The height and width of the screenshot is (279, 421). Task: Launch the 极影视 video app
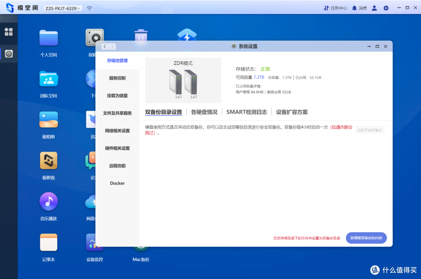(48, 161)
